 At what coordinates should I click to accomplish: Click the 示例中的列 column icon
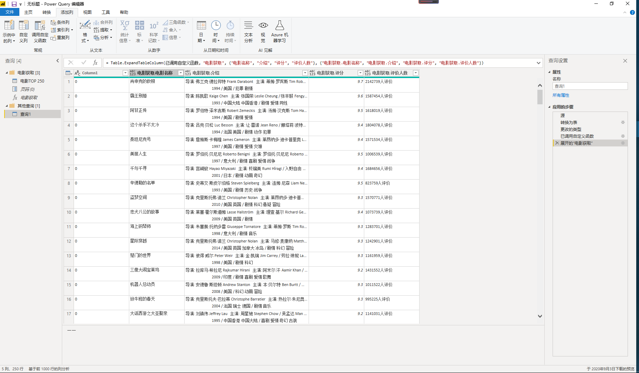tap(9, 26)
